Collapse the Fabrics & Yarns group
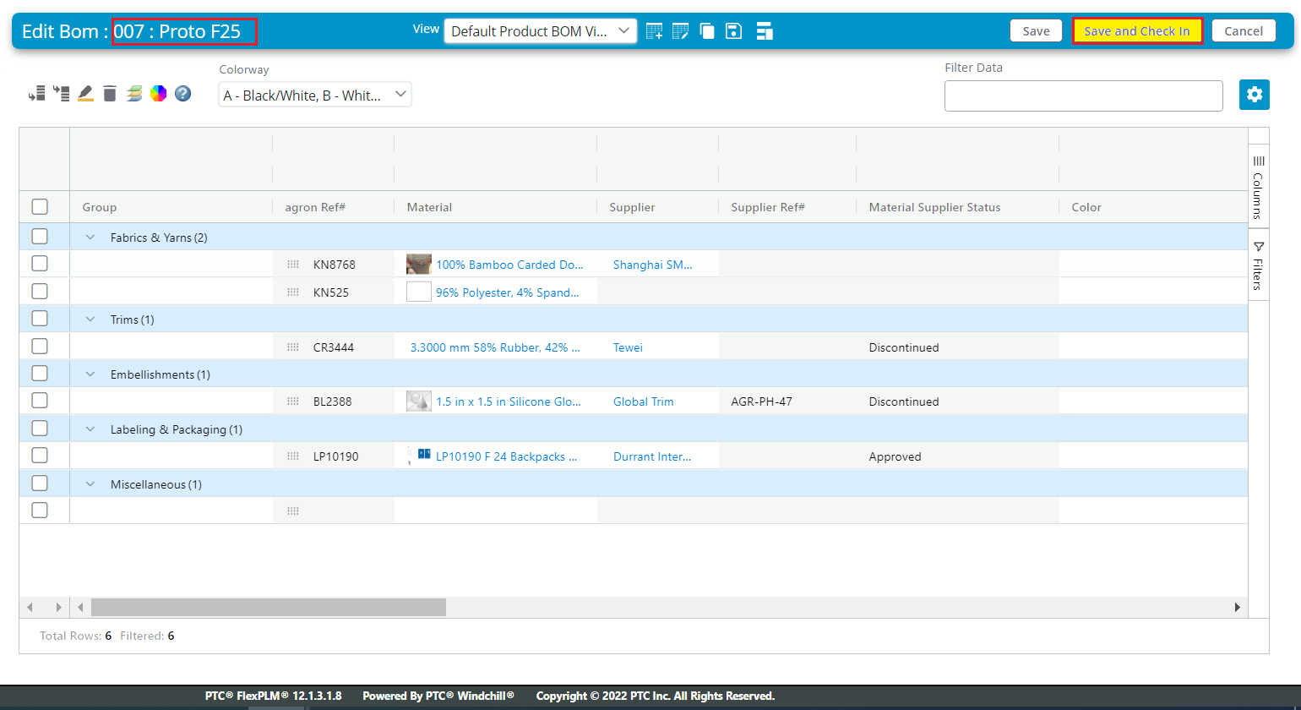This screenshot has width=1301, height=710. coord(90,238)
